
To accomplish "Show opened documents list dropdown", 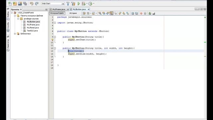I will [201, 9].
